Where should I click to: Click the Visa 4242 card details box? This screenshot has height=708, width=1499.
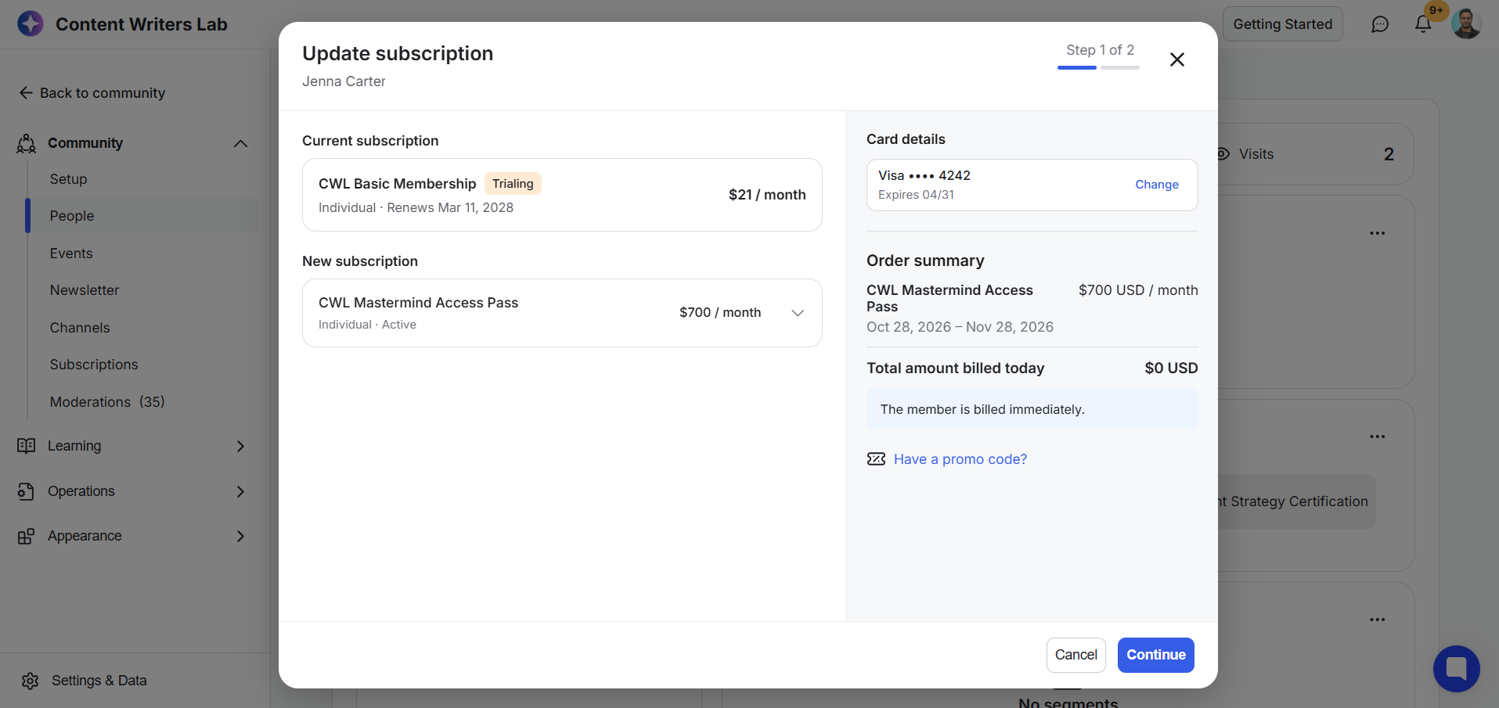tap(1032, 185)
